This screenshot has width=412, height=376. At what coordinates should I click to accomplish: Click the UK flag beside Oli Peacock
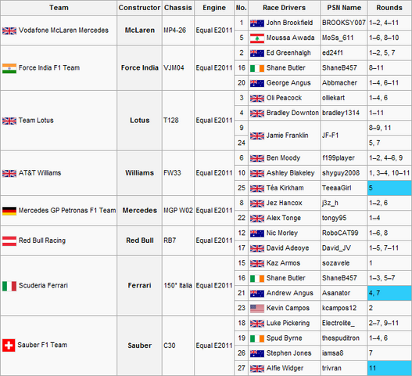pyautogui.click(x=257, y=99)
